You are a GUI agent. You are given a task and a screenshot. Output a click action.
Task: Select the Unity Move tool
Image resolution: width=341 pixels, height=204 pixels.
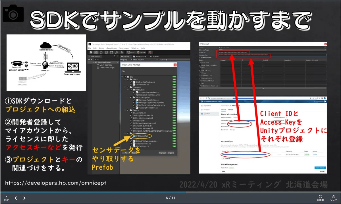pyautogui.click(x=96, y=52)
